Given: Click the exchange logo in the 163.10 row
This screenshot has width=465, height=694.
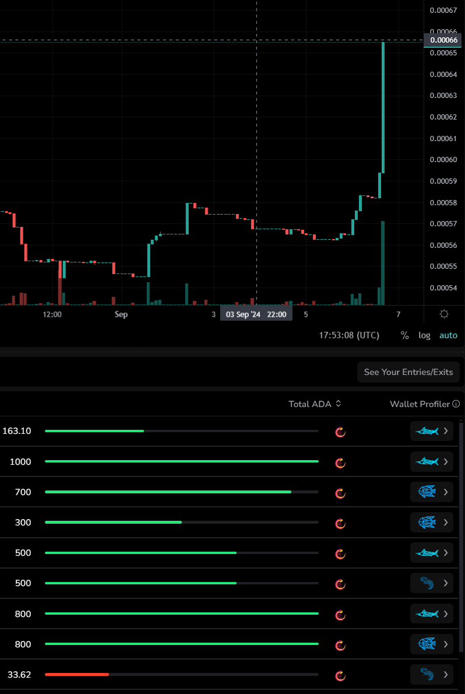Looking at the screenshot, I should (x=340, y=432).
